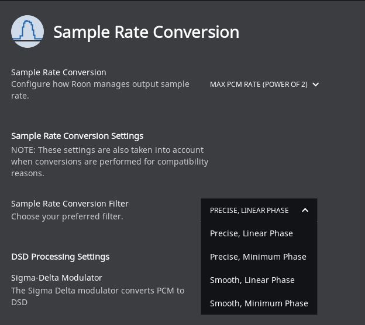Click 'Sigma Delta modulator converts PCM' description
This screenshot has height=325, width=365.
98,296
